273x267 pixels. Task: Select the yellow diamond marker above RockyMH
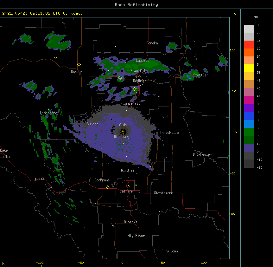pos(79,65)
